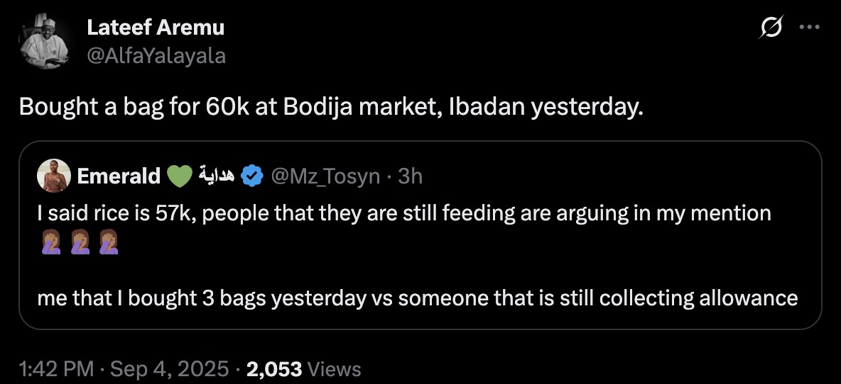Screen dimensions: 841x384
Task: Open the quoted post text "I said rice is 57k"
Action: (x=403, y=212)
